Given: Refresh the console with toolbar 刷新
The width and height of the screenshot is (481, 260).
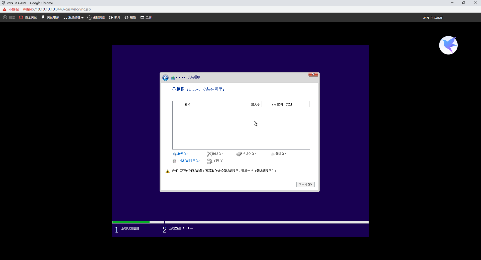Looking at the screenshot, I should pos(130,17).
